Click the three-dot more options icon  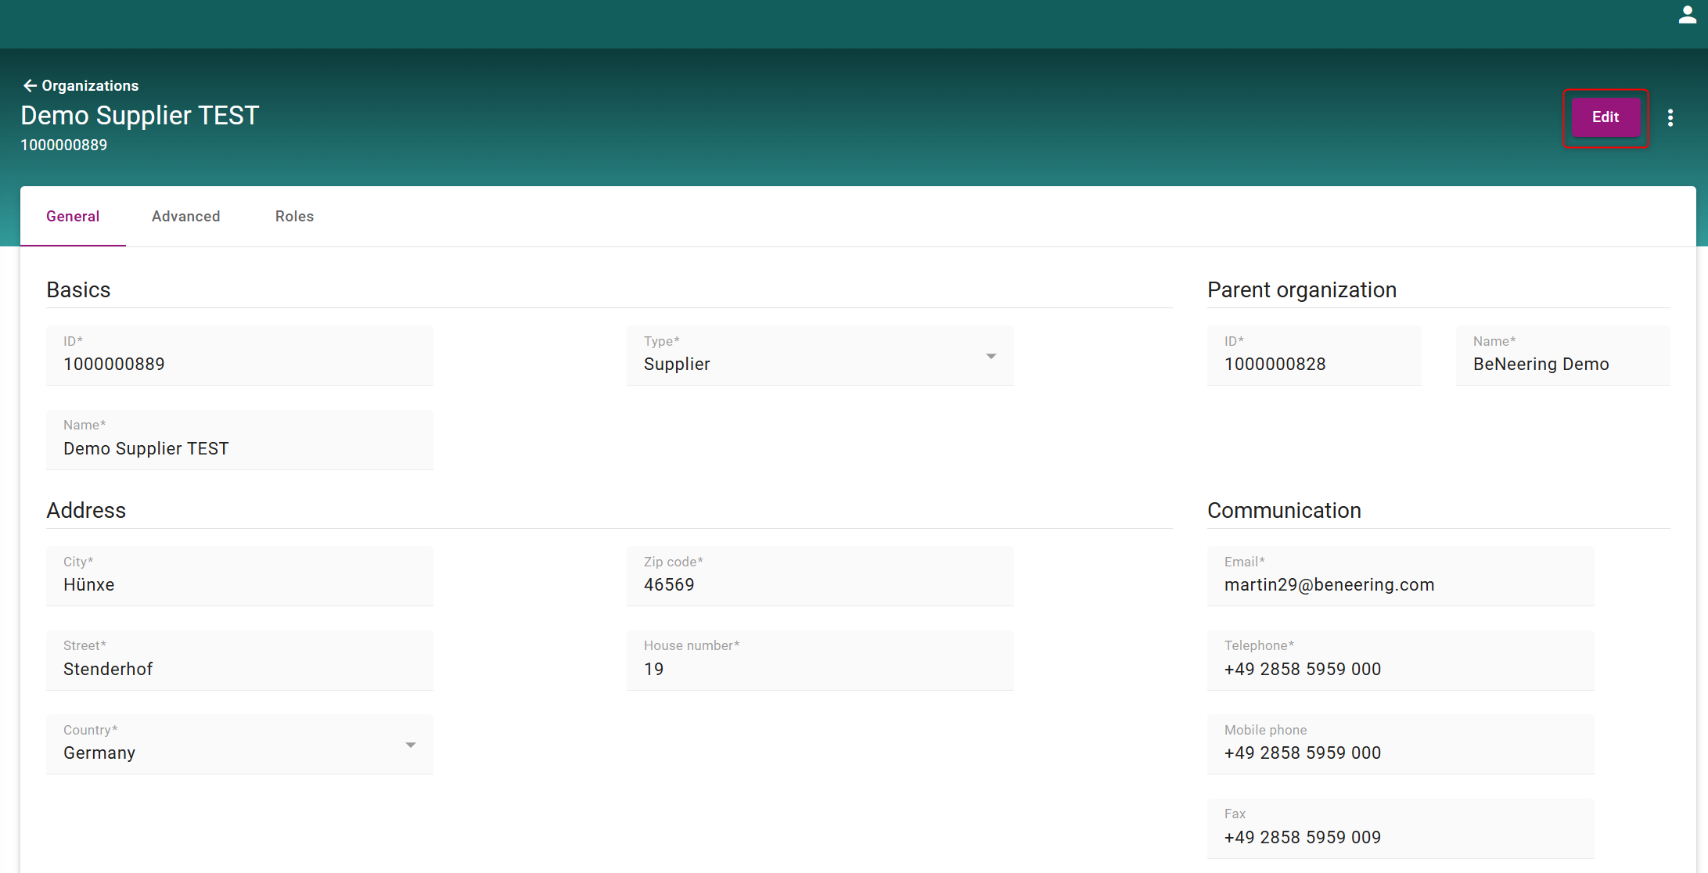point(1670,117)
